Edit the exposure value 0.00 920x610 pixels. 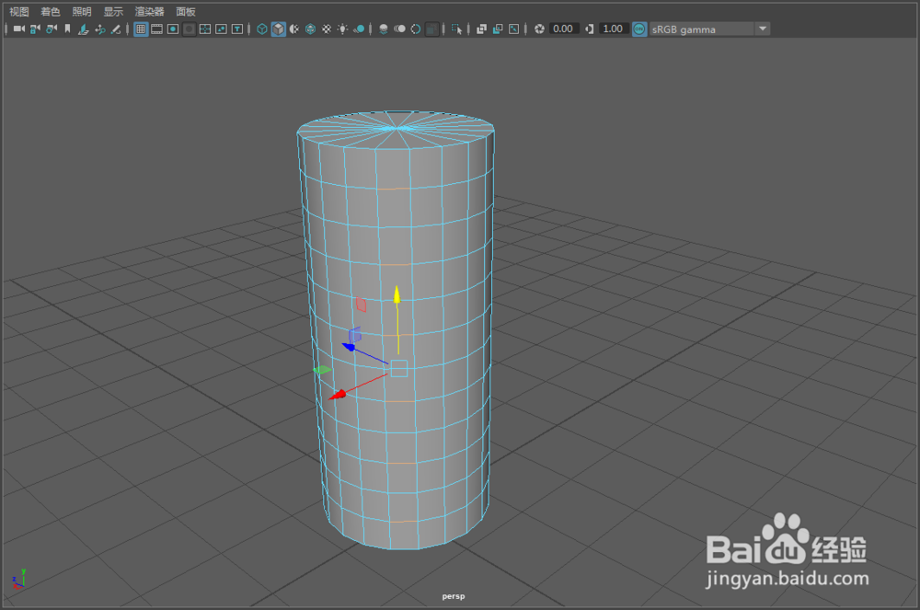click(563, 29)
